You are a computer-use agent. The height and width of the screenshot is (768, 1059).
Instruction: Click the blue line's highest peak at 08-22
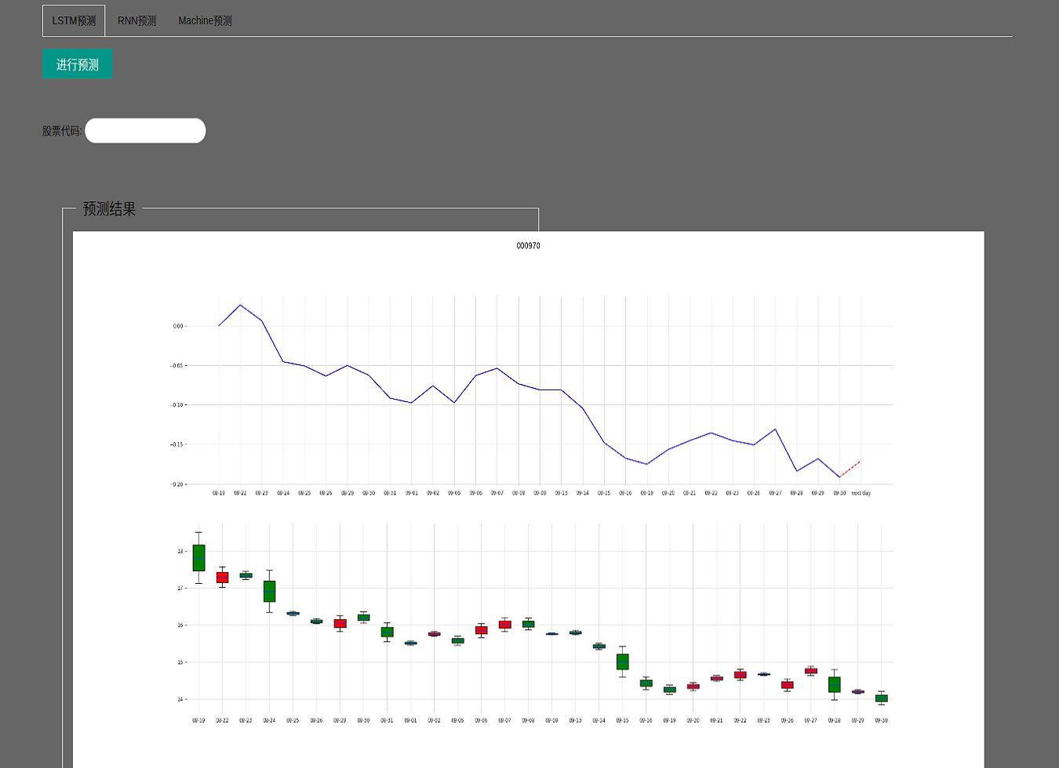(240, 305)
